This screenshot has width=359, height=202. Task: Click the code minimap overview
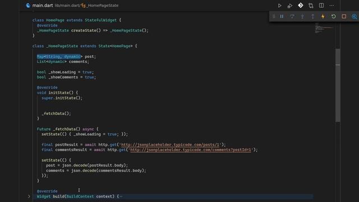pos(324,29)
